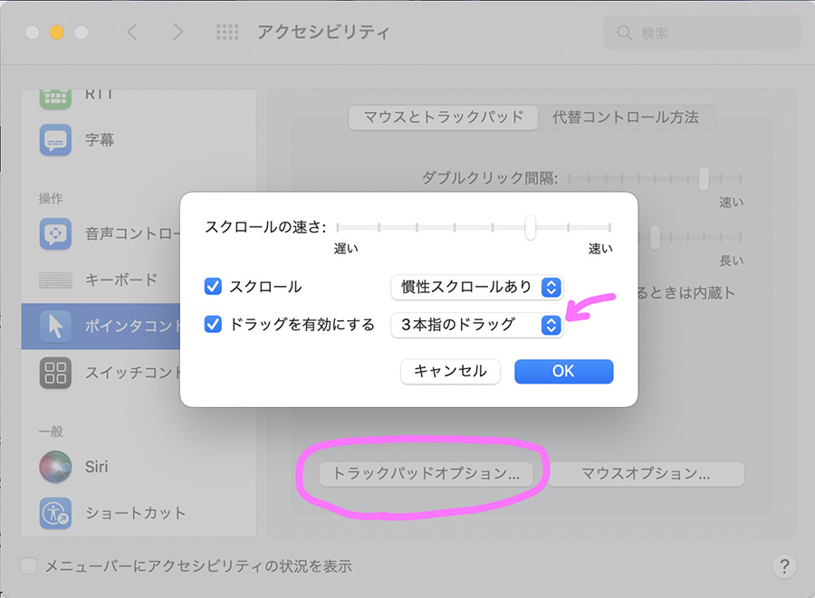
Task: Select the キーボード sidebar label
Action: (121, 280)
